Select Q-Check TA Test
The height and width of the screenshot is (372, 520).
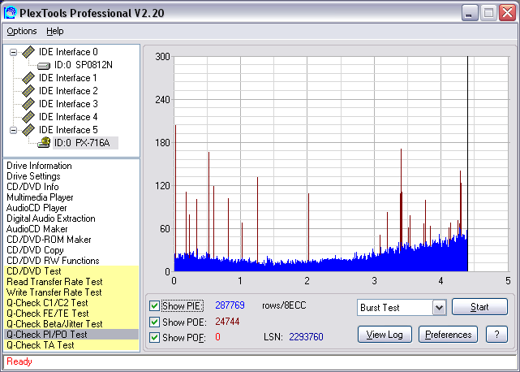click(71, 345)
